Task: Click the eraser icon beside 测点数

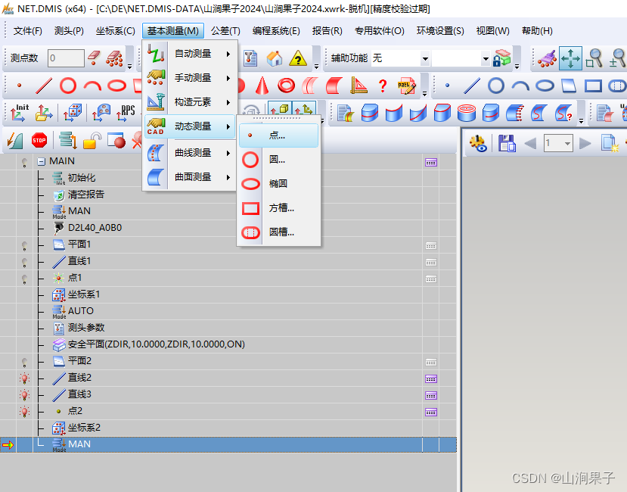Action: (92, 57)
